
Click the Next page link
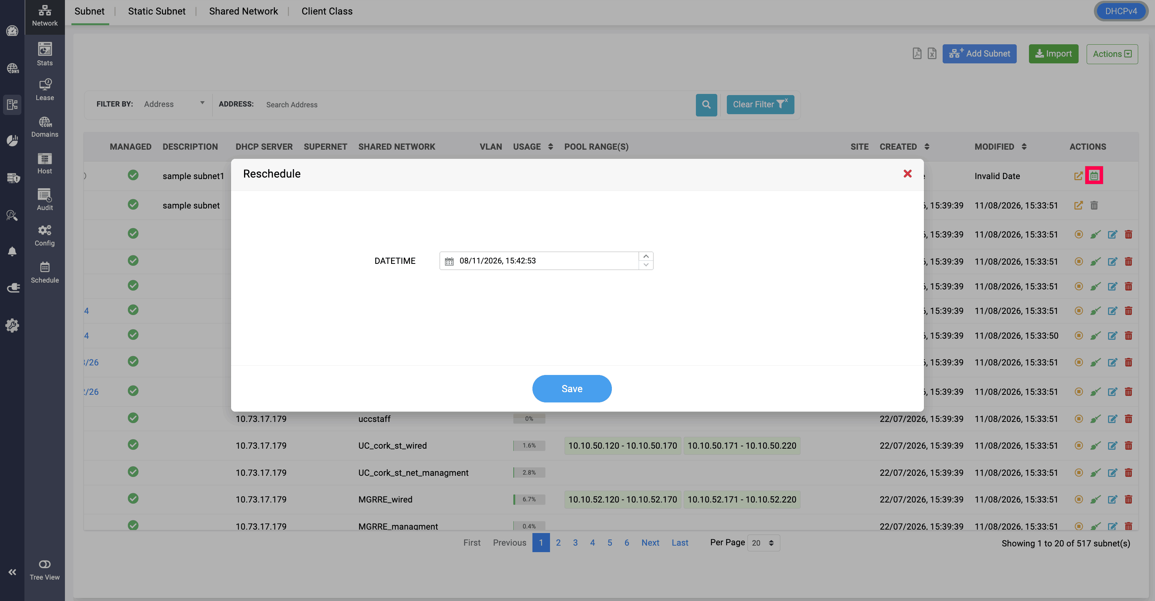click(650, 543)
